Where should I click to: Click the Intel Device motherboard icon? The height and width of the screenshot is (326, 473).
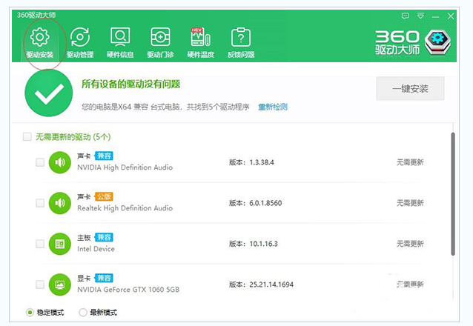coord(59,243)
